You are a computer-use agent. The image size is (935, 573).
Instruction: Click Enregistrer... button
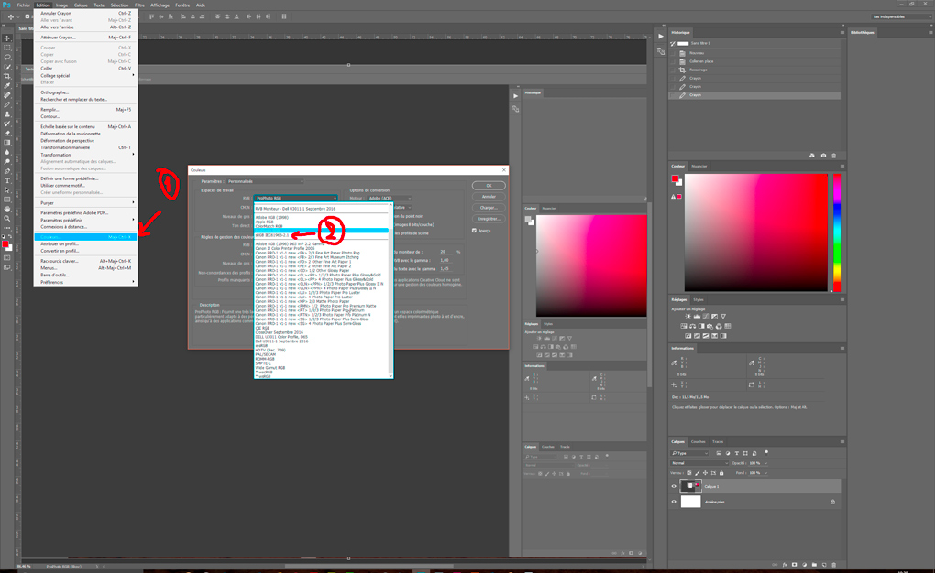pos(489,219)
